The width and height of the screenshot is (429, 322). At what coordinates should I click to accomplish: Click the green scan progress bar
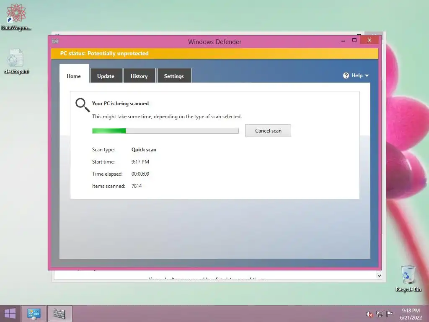(165, 131)
